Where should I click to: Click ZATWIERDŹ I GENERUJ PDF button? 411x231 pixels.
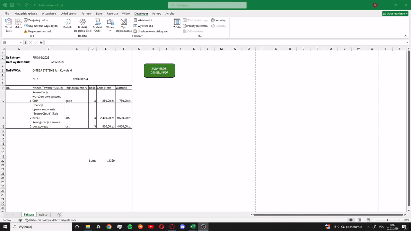[159, 71]
